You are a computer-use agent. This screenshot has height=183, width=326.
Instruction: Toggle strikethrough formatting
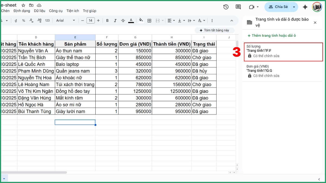click(x=123, y=20)
